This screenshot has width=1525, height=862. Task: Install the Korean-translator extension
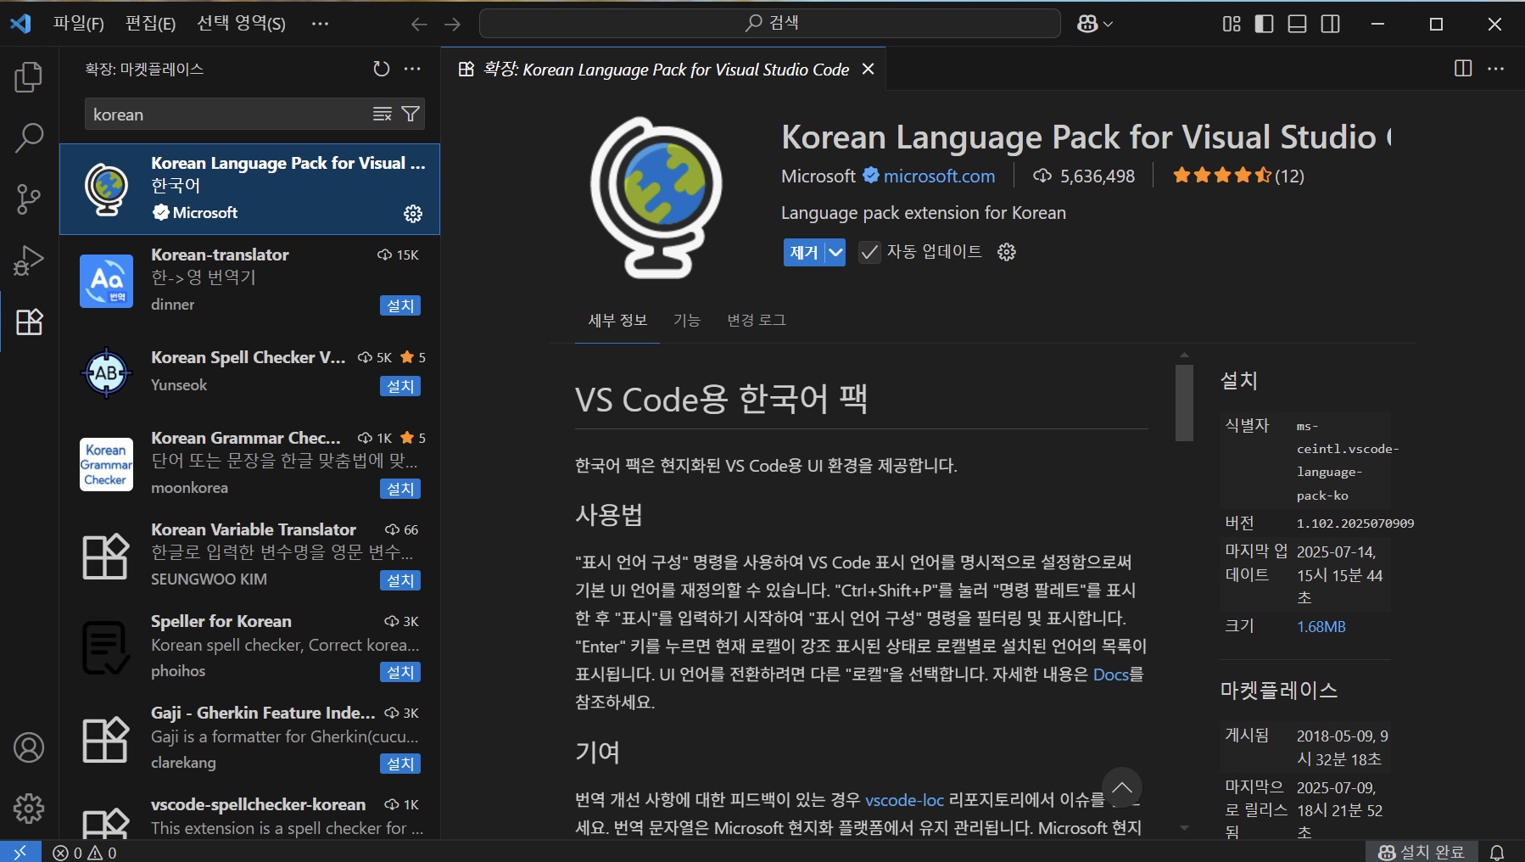(400, 305)
